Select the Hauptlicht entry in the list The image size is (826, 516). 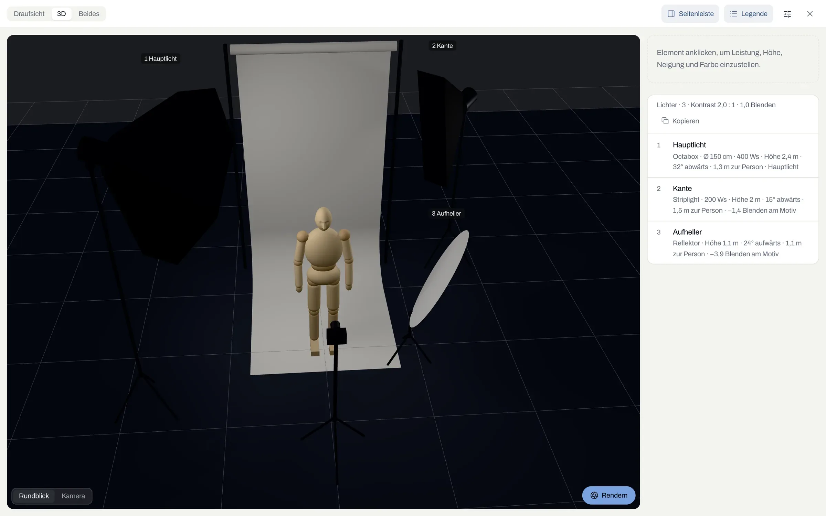(x=733, y=155)
